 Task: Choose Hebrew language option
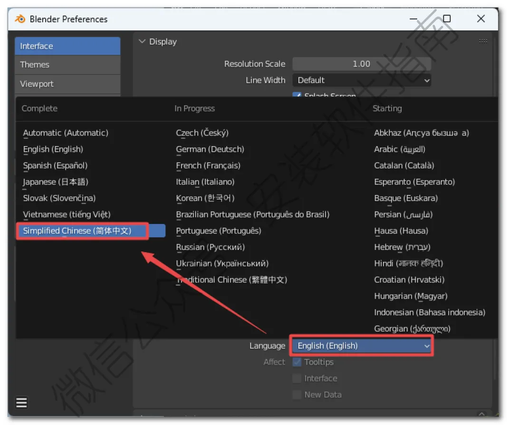click(402, 247)
